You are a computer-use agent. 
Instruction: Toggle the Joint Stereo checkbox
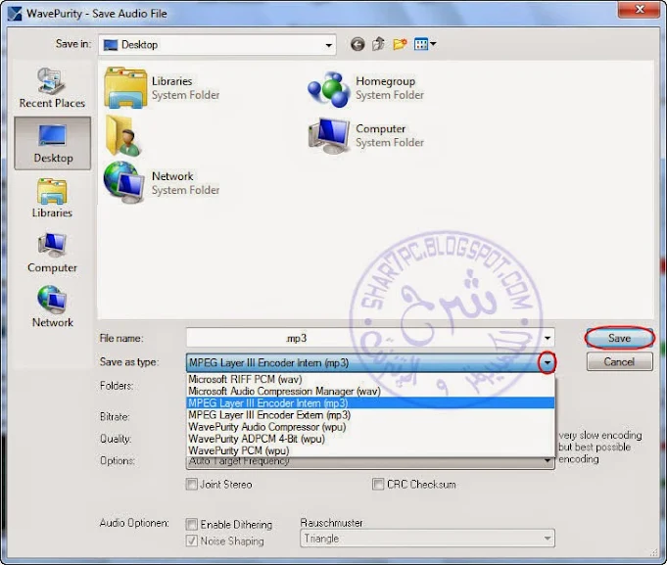point(192,485)
